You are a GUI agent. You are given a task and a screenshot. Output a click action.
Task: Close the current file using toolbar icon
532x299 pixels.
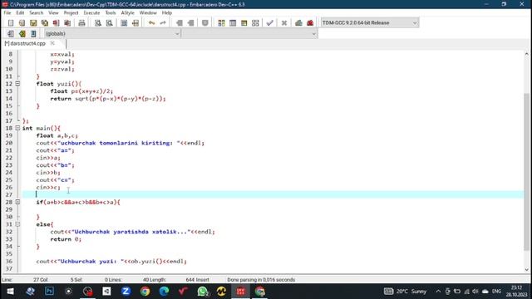[56, 22]
